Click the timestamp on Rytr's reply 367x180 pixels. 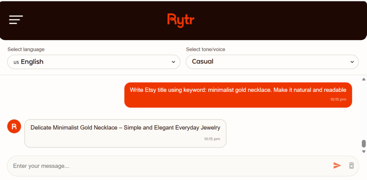pyautogui.click(x=212, y=139)
